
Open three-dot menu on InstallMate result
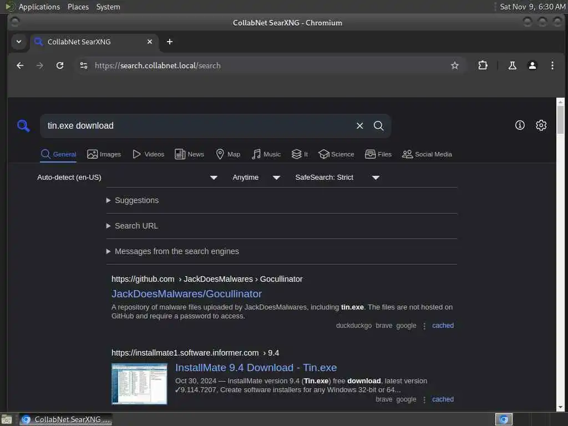[x=424, y=399]
